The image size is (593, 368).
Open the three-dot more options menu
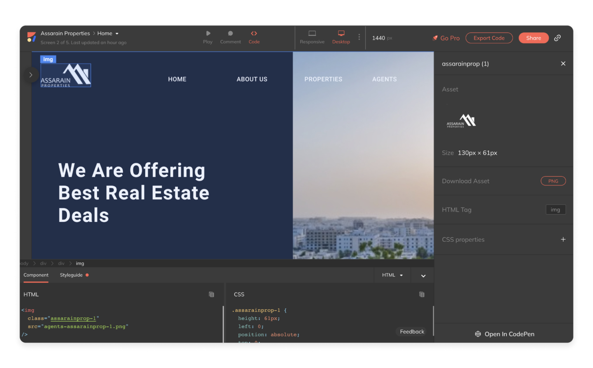pyautogui.click(x=359, y=37)
